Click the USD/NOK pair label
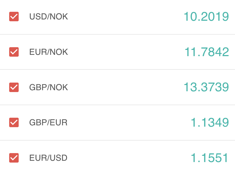Viewport: 235px width, 172px height. [x=49, y=17]
